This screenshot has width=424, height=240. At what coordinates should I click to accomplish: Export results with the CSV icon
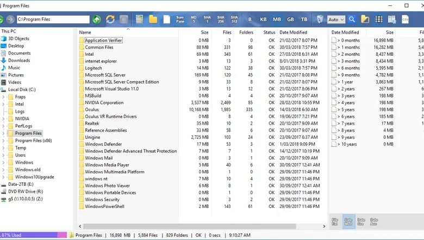(405, 19)
